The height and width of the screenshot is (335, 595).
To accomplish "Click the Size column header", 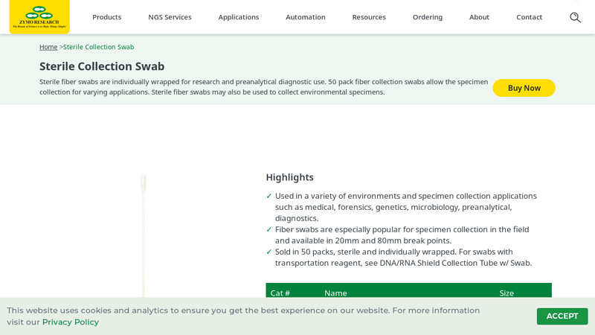I will 506,293.
